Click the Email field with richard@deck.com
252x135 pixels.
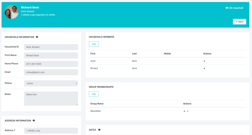pyautogui.click(x=51, y=72)
